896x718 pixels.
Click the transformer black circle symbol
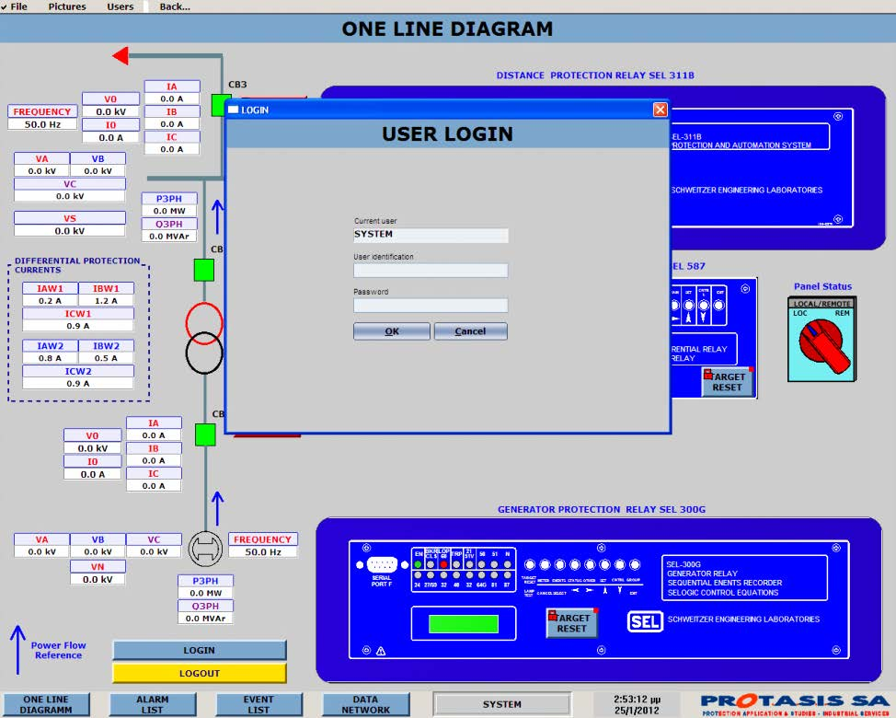(x=204, y=353)
